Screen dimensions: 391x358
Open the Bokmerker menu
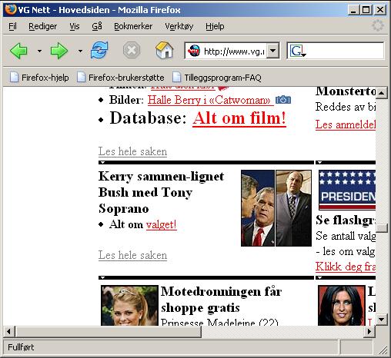(133, 26)
